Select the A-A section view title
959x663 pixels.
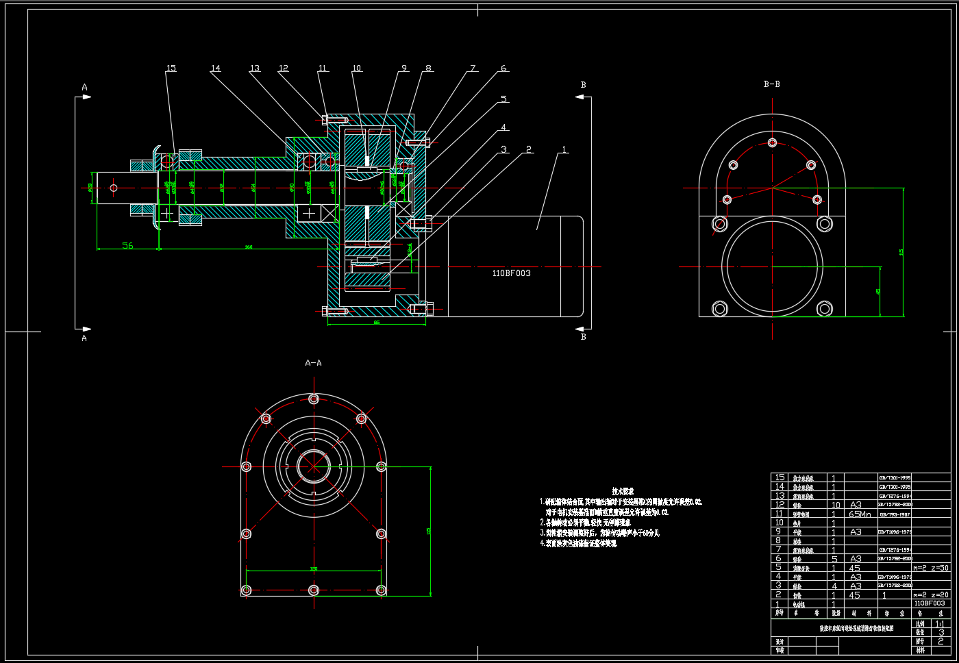coord(313,363)
